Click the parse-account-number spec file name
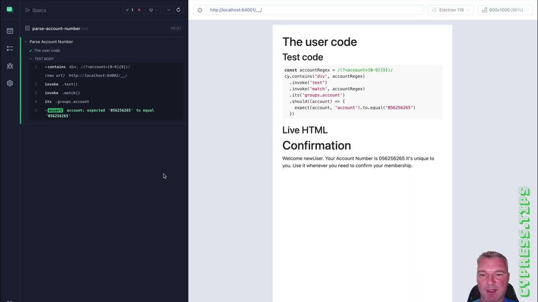Screen dimensions: 538x302 [x=56, y=29]
